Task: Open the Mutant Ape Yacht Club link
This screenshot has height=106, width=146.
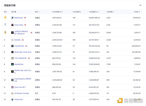Action: click(23, 71)
